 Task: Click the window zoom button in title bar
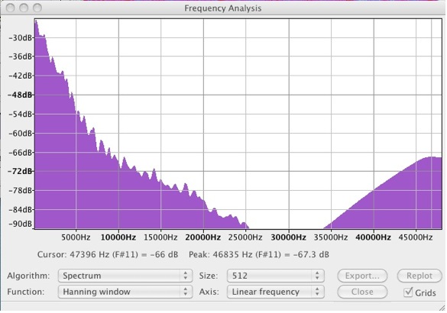[x=37, y=8]
